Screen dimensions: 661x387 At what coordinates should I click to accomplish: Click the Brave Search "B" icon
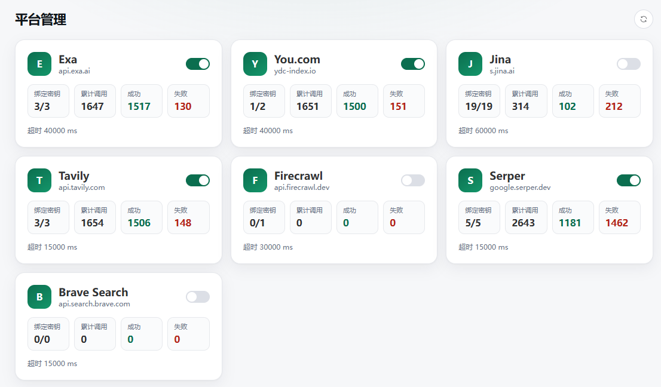pyautogui.click(x=39, y=297)
